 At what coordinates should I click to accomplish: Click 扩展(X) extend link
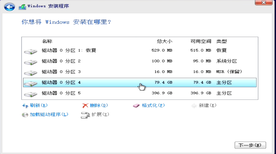(100, 115)
